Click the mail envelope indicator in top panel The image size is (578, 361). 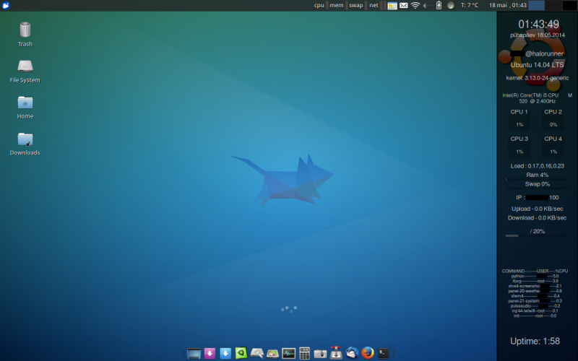tap(404, 5)
